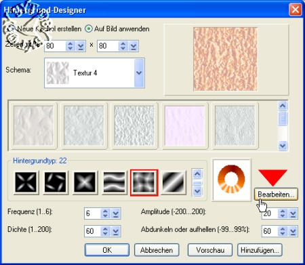Close the Hintergrund-Designer dialog
Screen dimensions: 305x265
point(296,10)
